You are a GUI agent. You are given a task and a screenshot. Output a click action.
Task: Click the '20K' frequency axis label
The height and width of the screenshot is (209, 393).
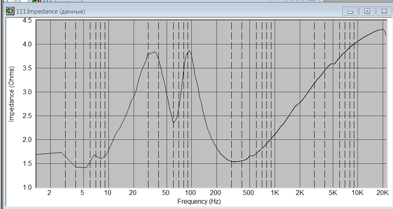pos(382,193)
